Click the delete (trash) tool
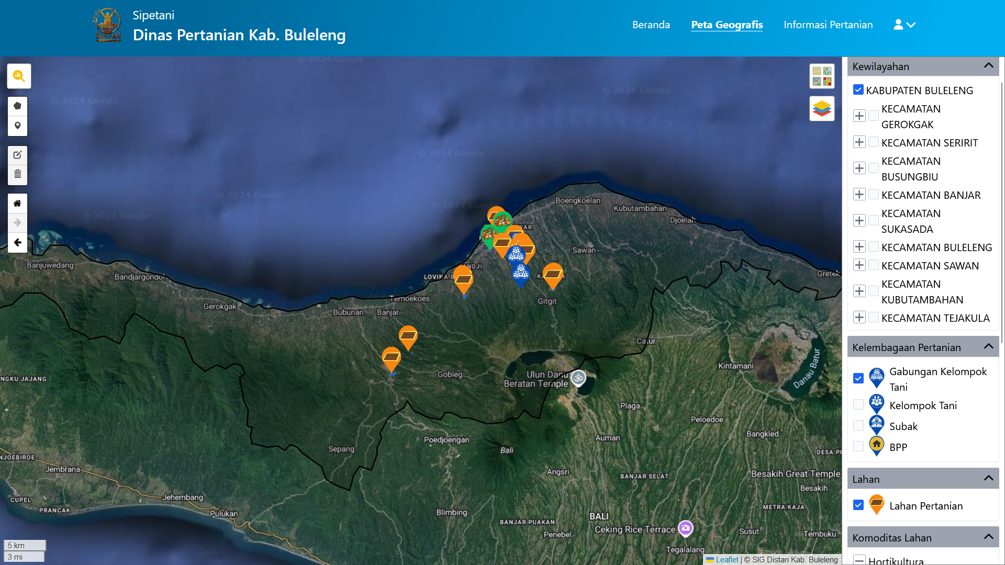 (17, 174)
